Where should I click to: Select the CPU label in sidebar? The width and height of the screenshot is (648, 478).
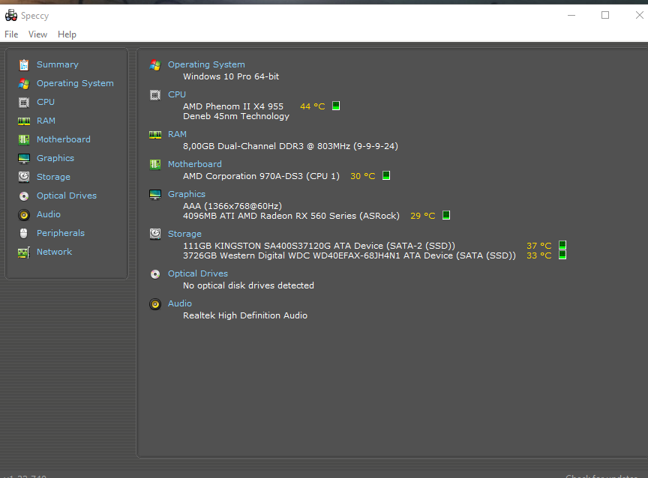46,102
